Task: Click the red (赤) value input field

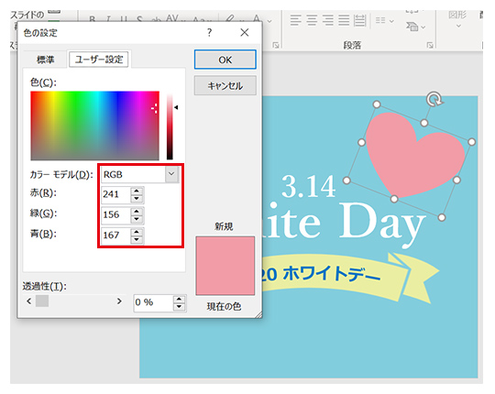Action: [115, 194]
